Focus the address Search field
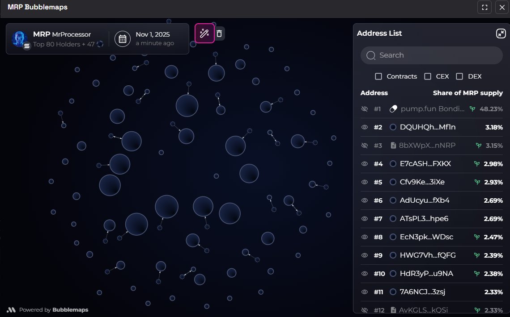510x317 pixels. (x=432, y=55)
